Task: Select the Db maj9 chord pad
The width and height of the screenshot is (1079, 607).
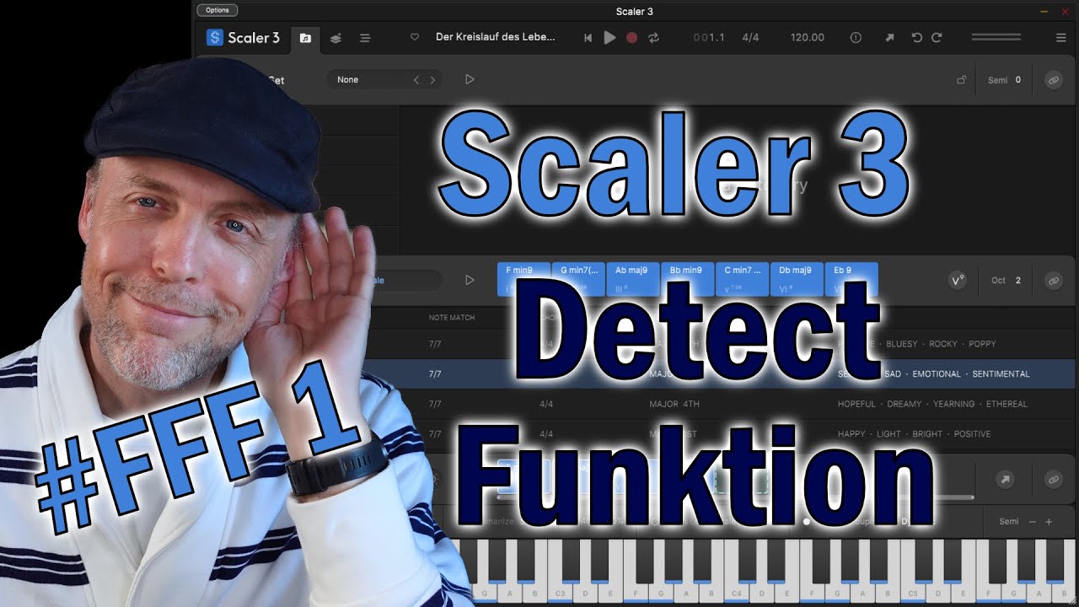Action: pyautogui.click(x=797, y=279)
